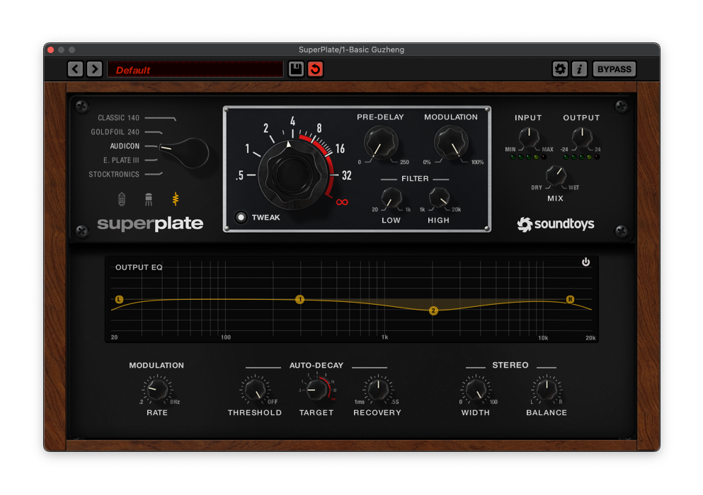Screen dimensions: 703x495
Task: Click the PRE-DELAY knob
Action: click(381, 143)
